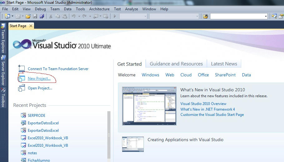The width and height of the screenshot is (284, 162).
Task: Click the Save floppy disk icon
Action: pyautogui.click(x=35, y=17)
